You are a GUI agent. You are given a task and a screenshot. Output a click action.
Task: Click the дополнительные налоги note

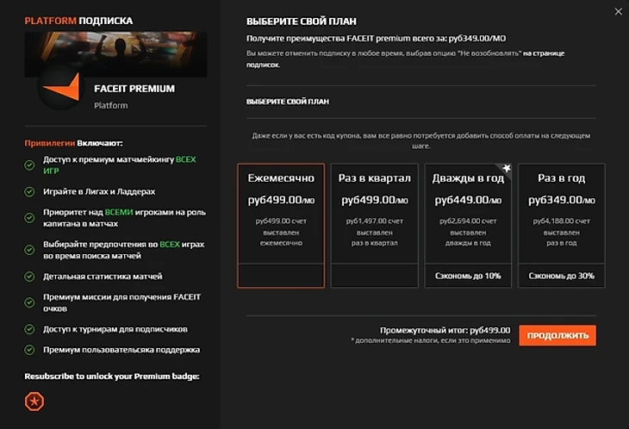tap(431, 340)
